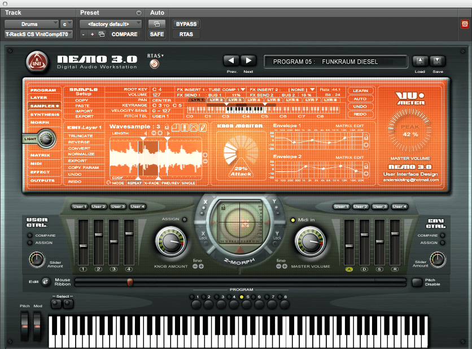The width and height of the screenshot is (472, 349).
Task: Click Envelope 1 MATRIX EDIT
Action: 350,126
